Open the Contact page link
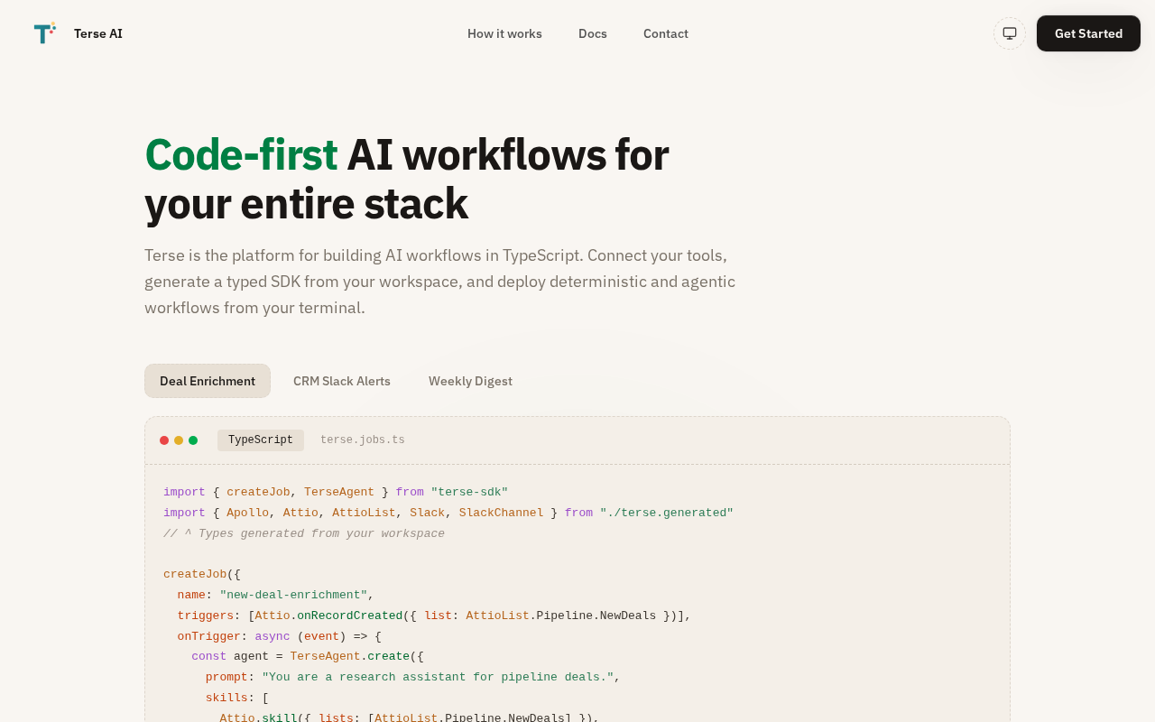 pos(666,33)
